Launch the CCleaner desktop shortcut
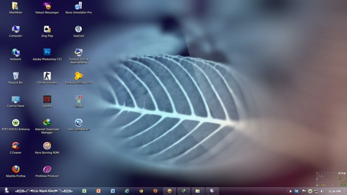The height and width of the screenshot is (195, 347). 16,148
